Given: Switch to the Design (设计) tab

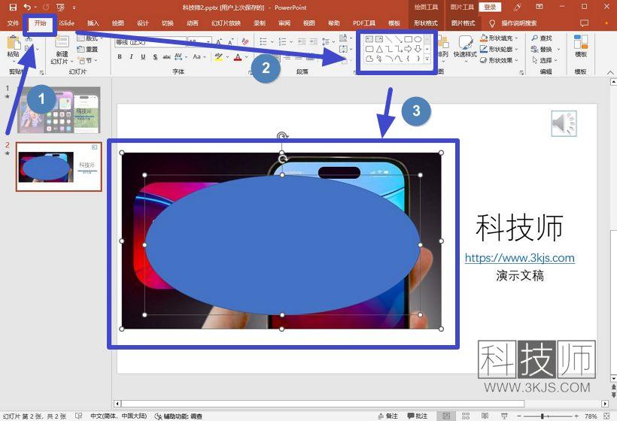Looking at the screenshot, I should click(142, 23).
